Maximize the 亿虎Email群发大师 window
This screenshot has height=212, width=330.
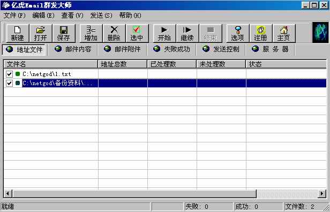(x=314, y=5)
